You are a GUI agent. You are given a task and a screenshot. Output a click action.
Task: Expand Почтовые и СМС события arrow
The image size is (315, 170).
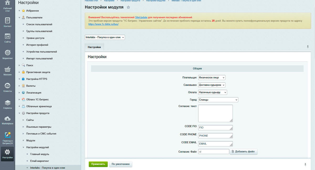[23, 133]
